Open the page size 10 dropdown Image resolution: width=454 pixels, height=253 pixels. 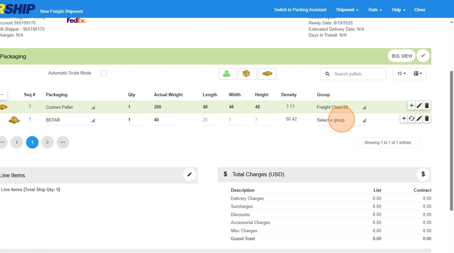pos(401,74)
